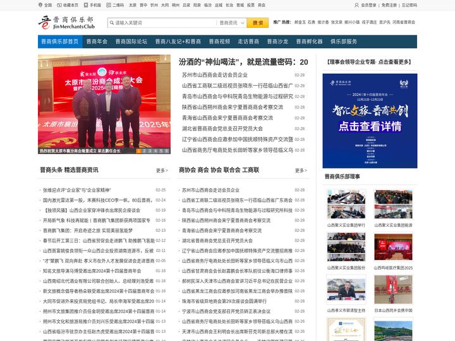Click the 全国 location pin icon
This screenshot has width=455, height=341.
(40, 5)
